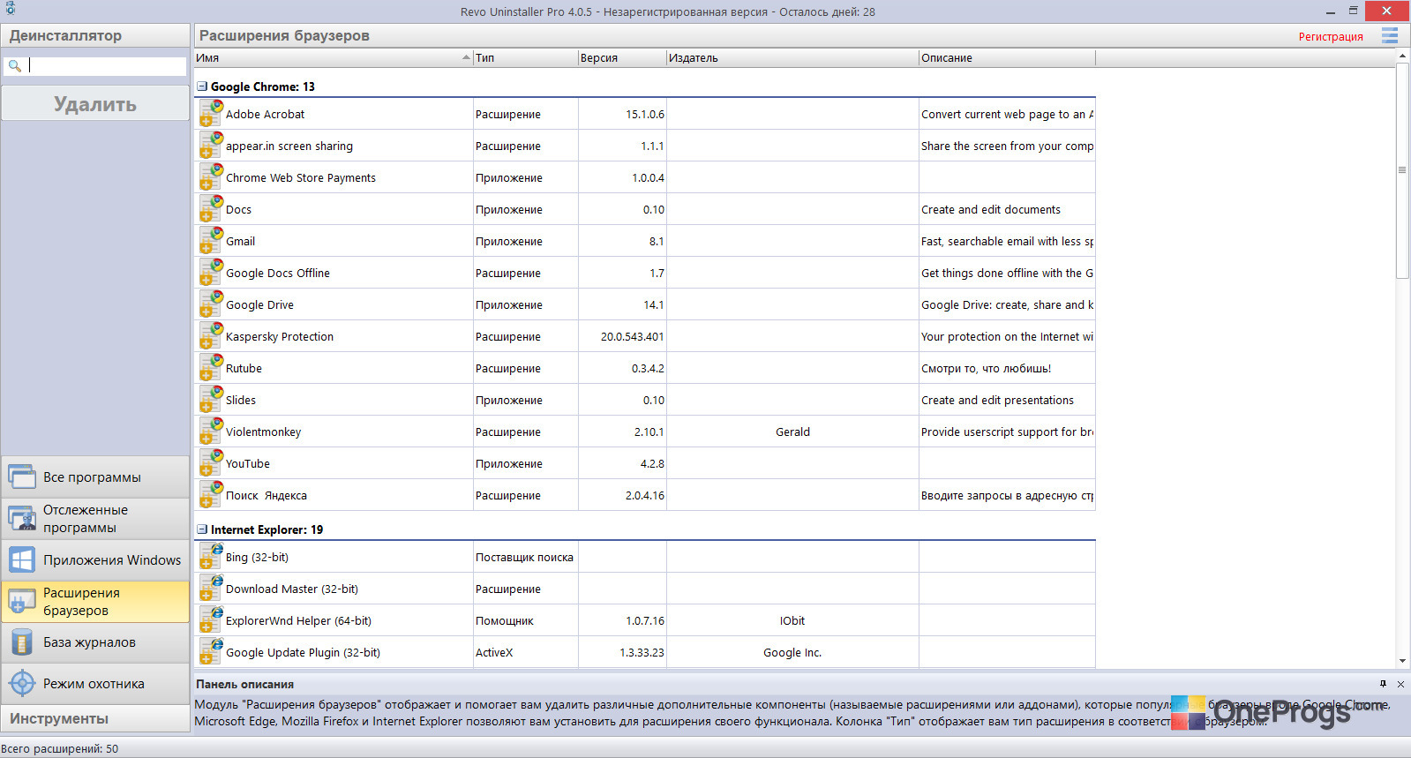Sort list by Описание column header
The width and height of the screenshot is (1411, 758).
click(1007, 57)
